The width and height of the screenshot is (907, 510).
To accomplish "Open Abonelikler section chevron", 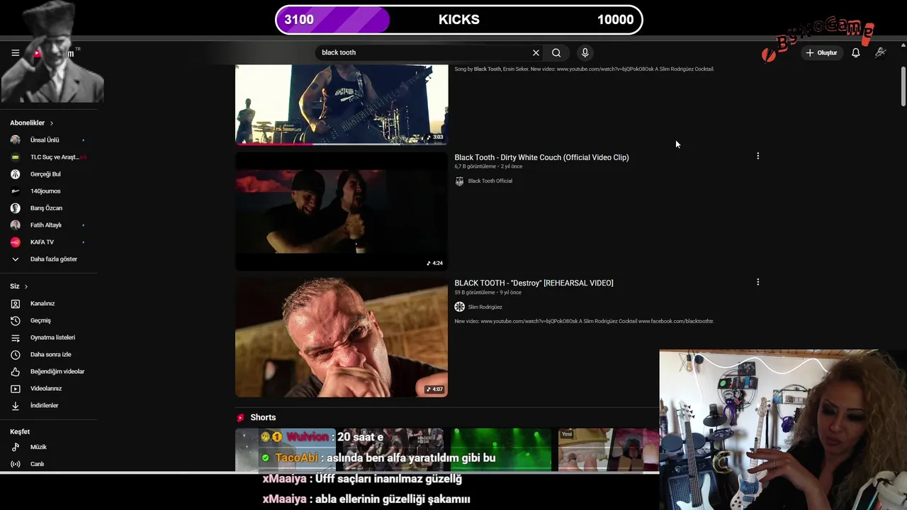I will click(x=51, y=123).
